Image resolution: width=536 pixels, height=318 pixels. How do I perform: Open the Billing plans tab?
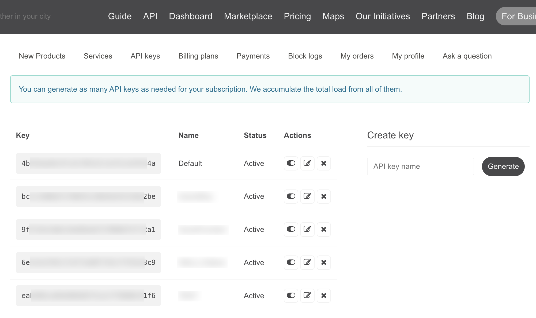tap(198, 56)
